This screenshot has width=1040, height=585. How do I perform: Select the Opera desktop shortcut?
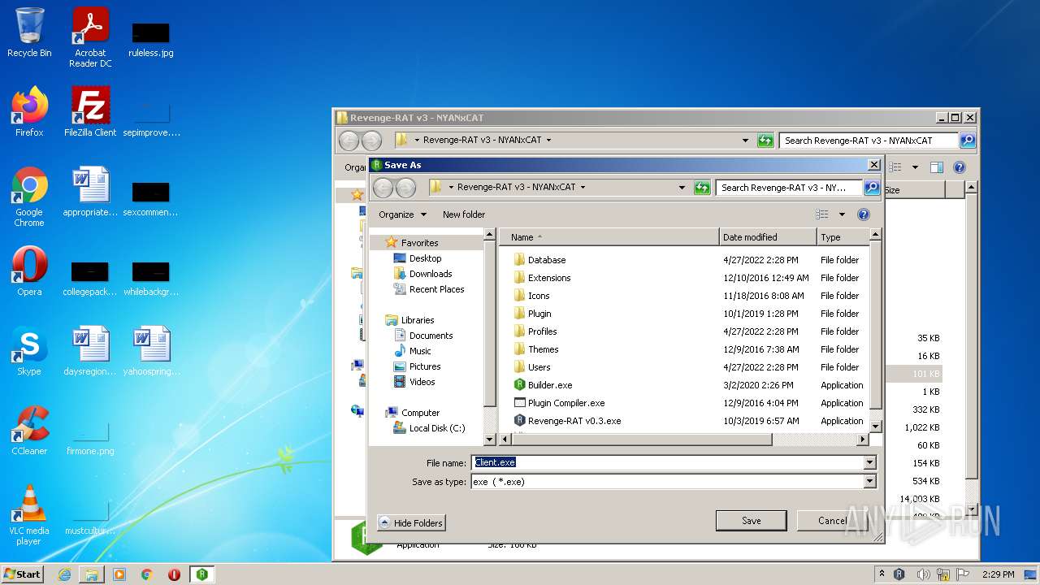pyautogui.click(x=29, y=271)
